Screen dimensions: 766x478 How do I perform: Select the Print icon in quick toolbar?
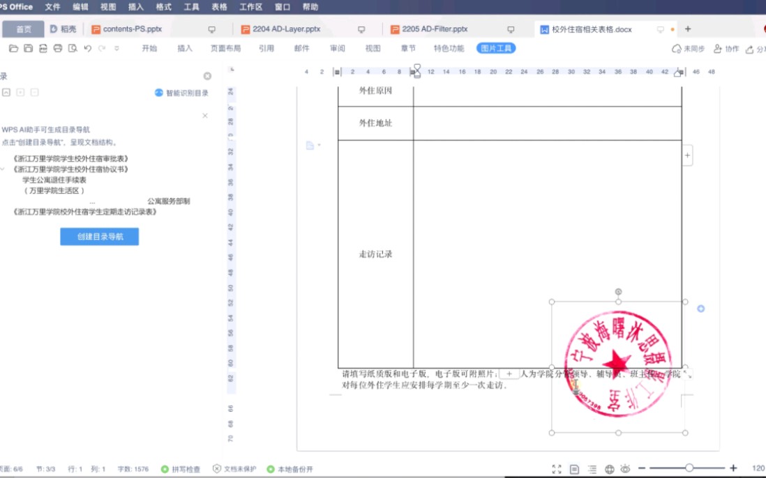(58, 49)
